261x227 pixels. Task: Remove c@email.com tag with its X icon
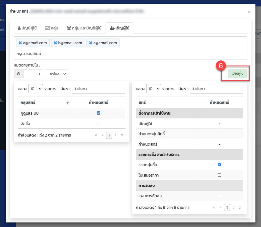tap(91, 43)
